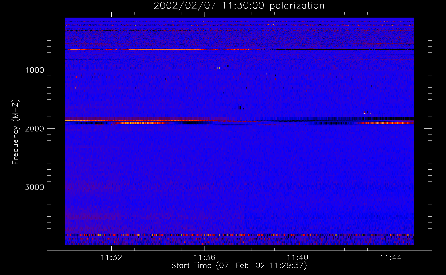The width and height of the screenshot is (446, 275).
Task: Click the 2000 frequency tick label
Action: coord(34,129)
